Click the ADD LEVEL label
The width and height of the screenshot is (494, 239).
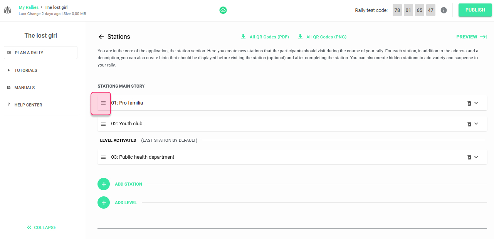point(126,202)
